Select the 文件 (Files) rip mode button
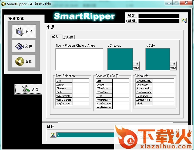 pos(24,46)
